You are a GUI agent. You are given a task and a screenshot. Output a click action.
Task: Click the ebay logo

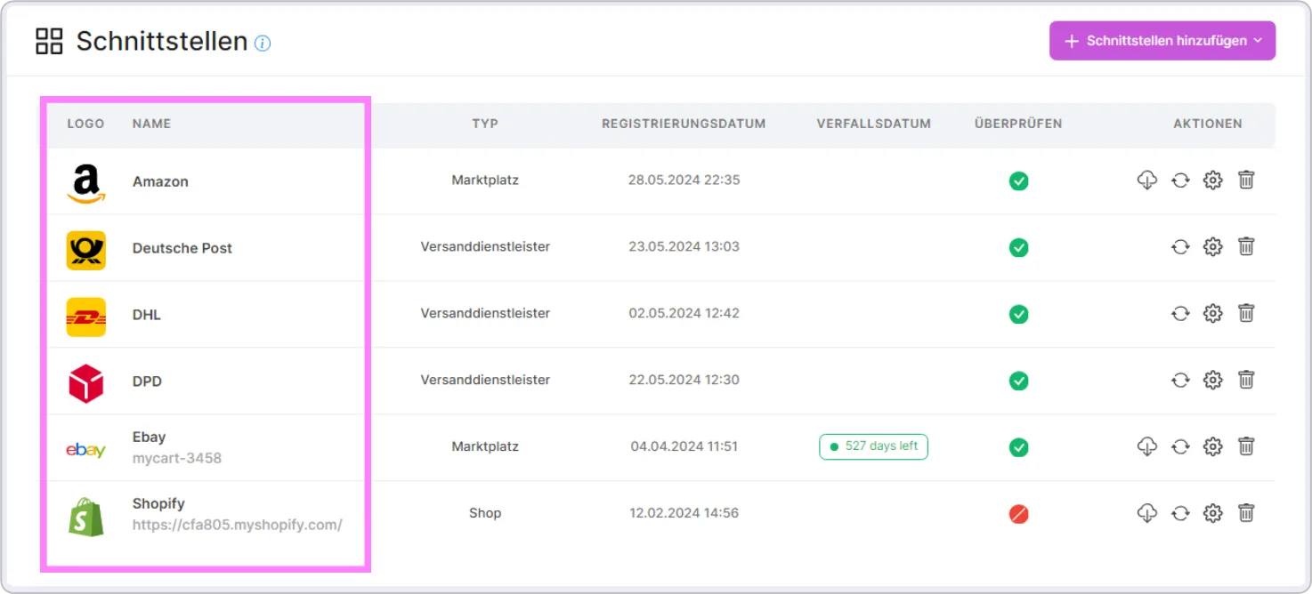(x=86, y=450)
